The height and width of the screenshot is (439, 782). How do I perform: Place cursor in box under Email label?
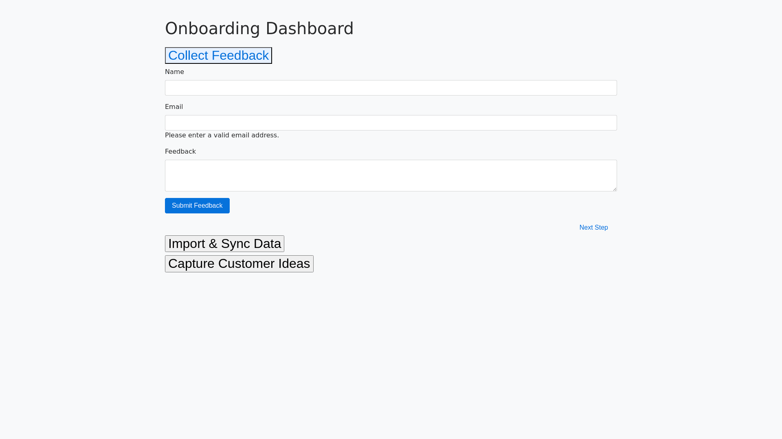[391, 123]
